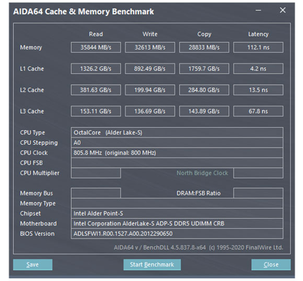Click the empty North Bridge Clock box
303x281 pixels.
[258, 173]
